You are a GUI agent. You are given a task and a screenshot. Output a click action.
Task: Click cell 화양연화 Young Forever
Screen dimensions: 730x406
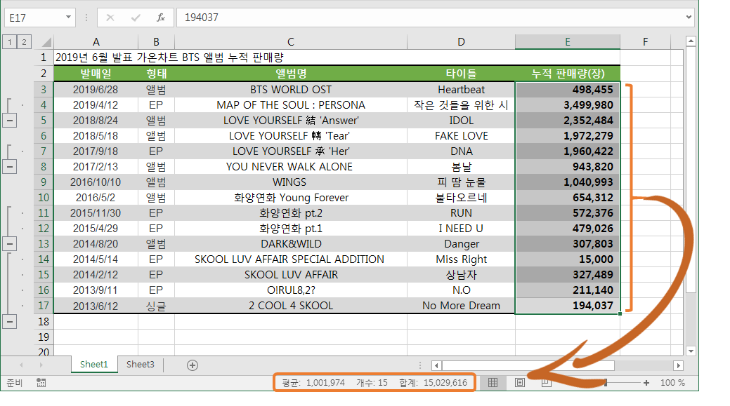pyautogui.click(x=290, y=198)
